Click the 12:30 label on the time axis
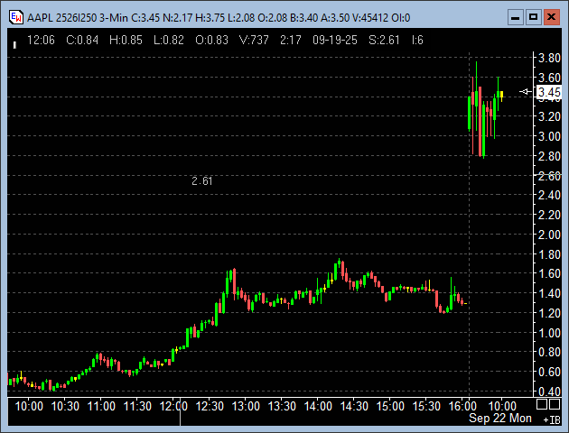Image resolution: width=569 pixels, height=433 pixels. [210, 407]
